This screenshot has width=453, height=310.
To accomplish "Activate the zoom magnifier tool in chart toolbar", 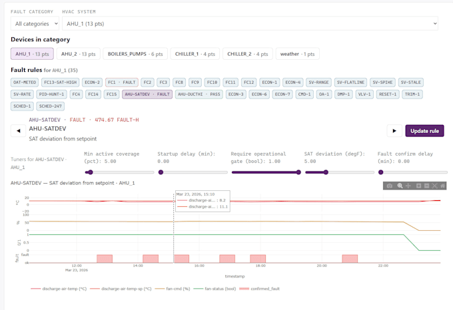I will [400, 186].
